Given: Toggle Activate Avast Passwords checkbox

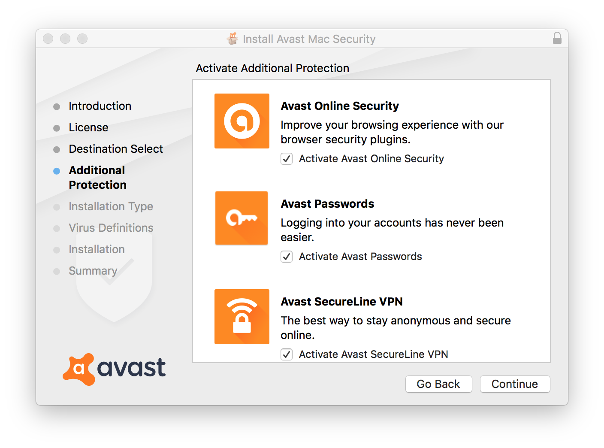Looking at the screenshot, I should (287, 257).
